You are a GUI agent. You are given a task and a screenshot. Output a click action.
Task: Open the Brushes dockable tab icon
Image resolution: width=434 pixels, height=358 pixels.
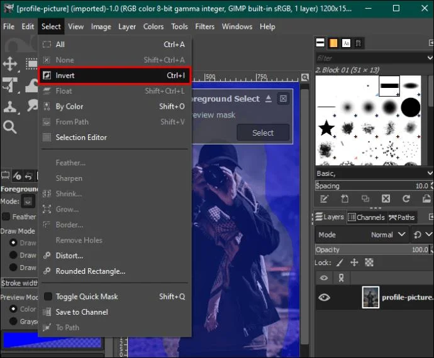click(320, 43)
